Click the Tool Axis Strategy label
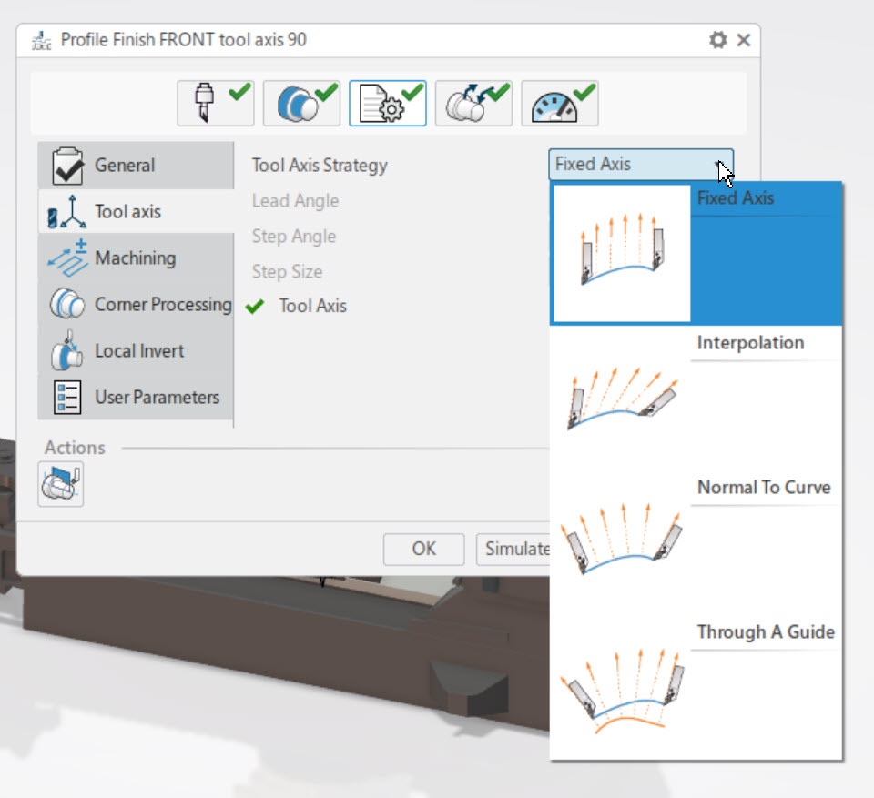 pyautogui.click(x=320, y=165)
